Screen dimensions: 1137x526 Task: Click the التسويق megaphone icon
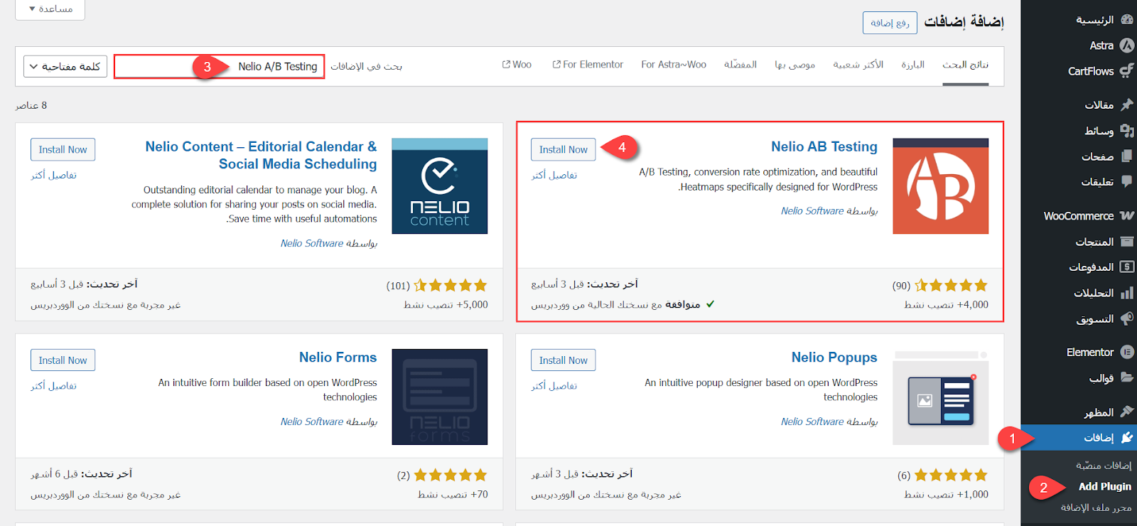[1126, 318]
